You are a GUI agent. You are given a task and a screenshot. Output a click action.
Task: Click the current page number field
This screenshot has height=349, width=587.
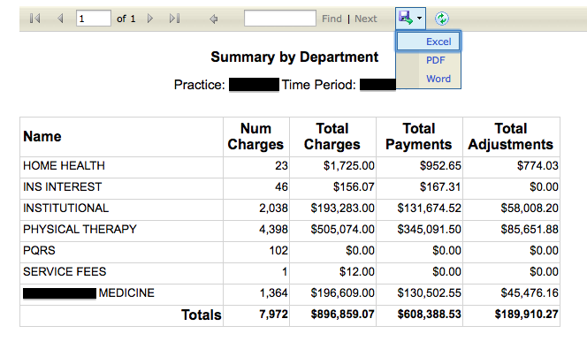click(93, 19)
